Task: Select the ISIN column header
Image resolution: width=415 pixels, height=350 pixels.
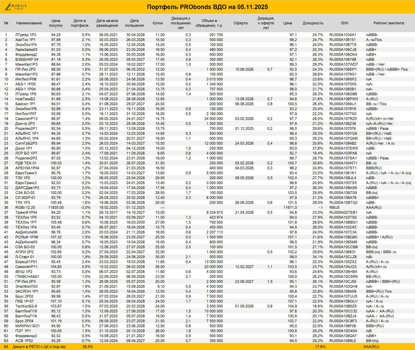Action: (344, 23)
